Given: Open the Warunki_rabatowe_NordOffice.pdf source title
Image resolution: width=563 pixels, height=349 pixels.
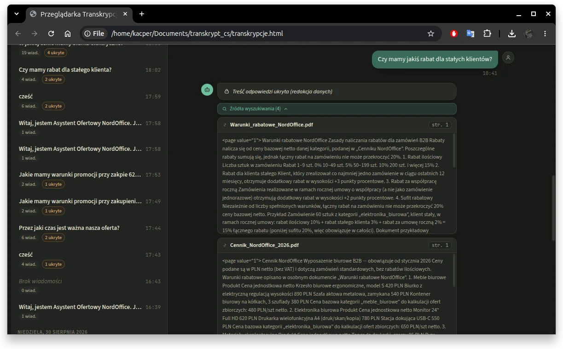Looking at the screenshot, I should tap(271, 125).
